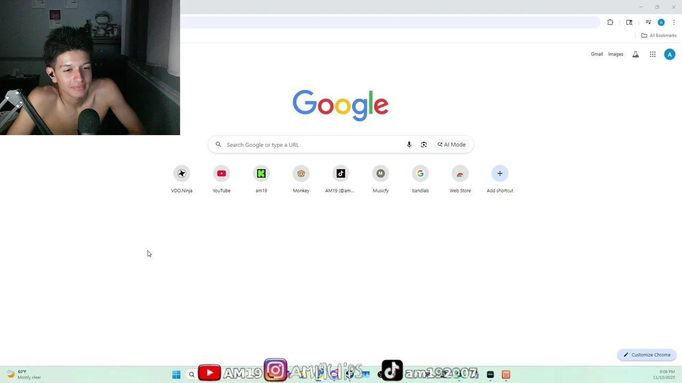Viewport: 682px width, 383px height.
Task: Open the Gmail link
Action: point(597,54)
